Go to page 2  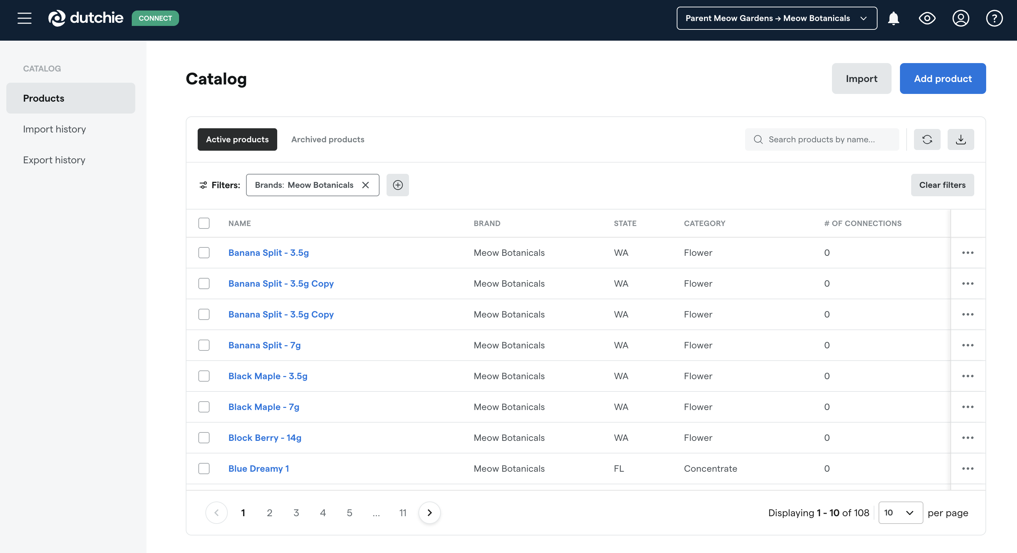[269, 513]
